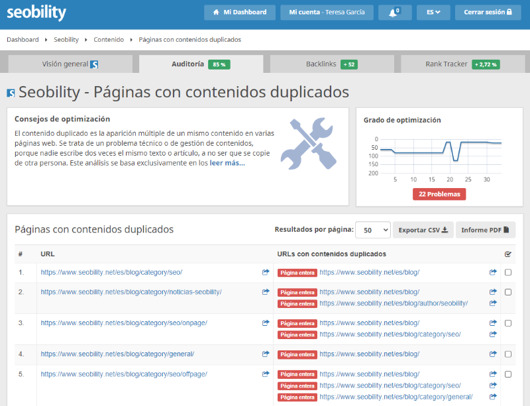Tick checkbox for row 3 seo/onpage
The width and height of the screenshot is (530, 406).
508,323
